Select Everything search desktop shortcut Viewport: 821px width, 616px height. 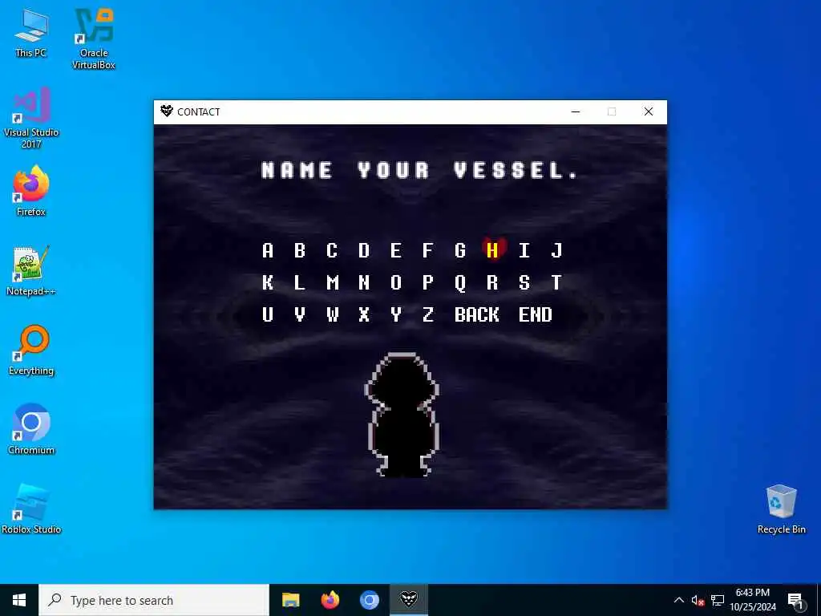point(31,351)
